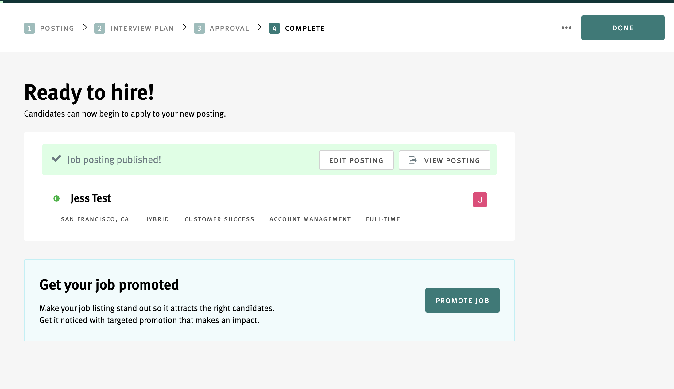Image resolution: width=674 pixels, height=389 pixels.
Task: Open View Posting in new window
Action: (444, 160)
